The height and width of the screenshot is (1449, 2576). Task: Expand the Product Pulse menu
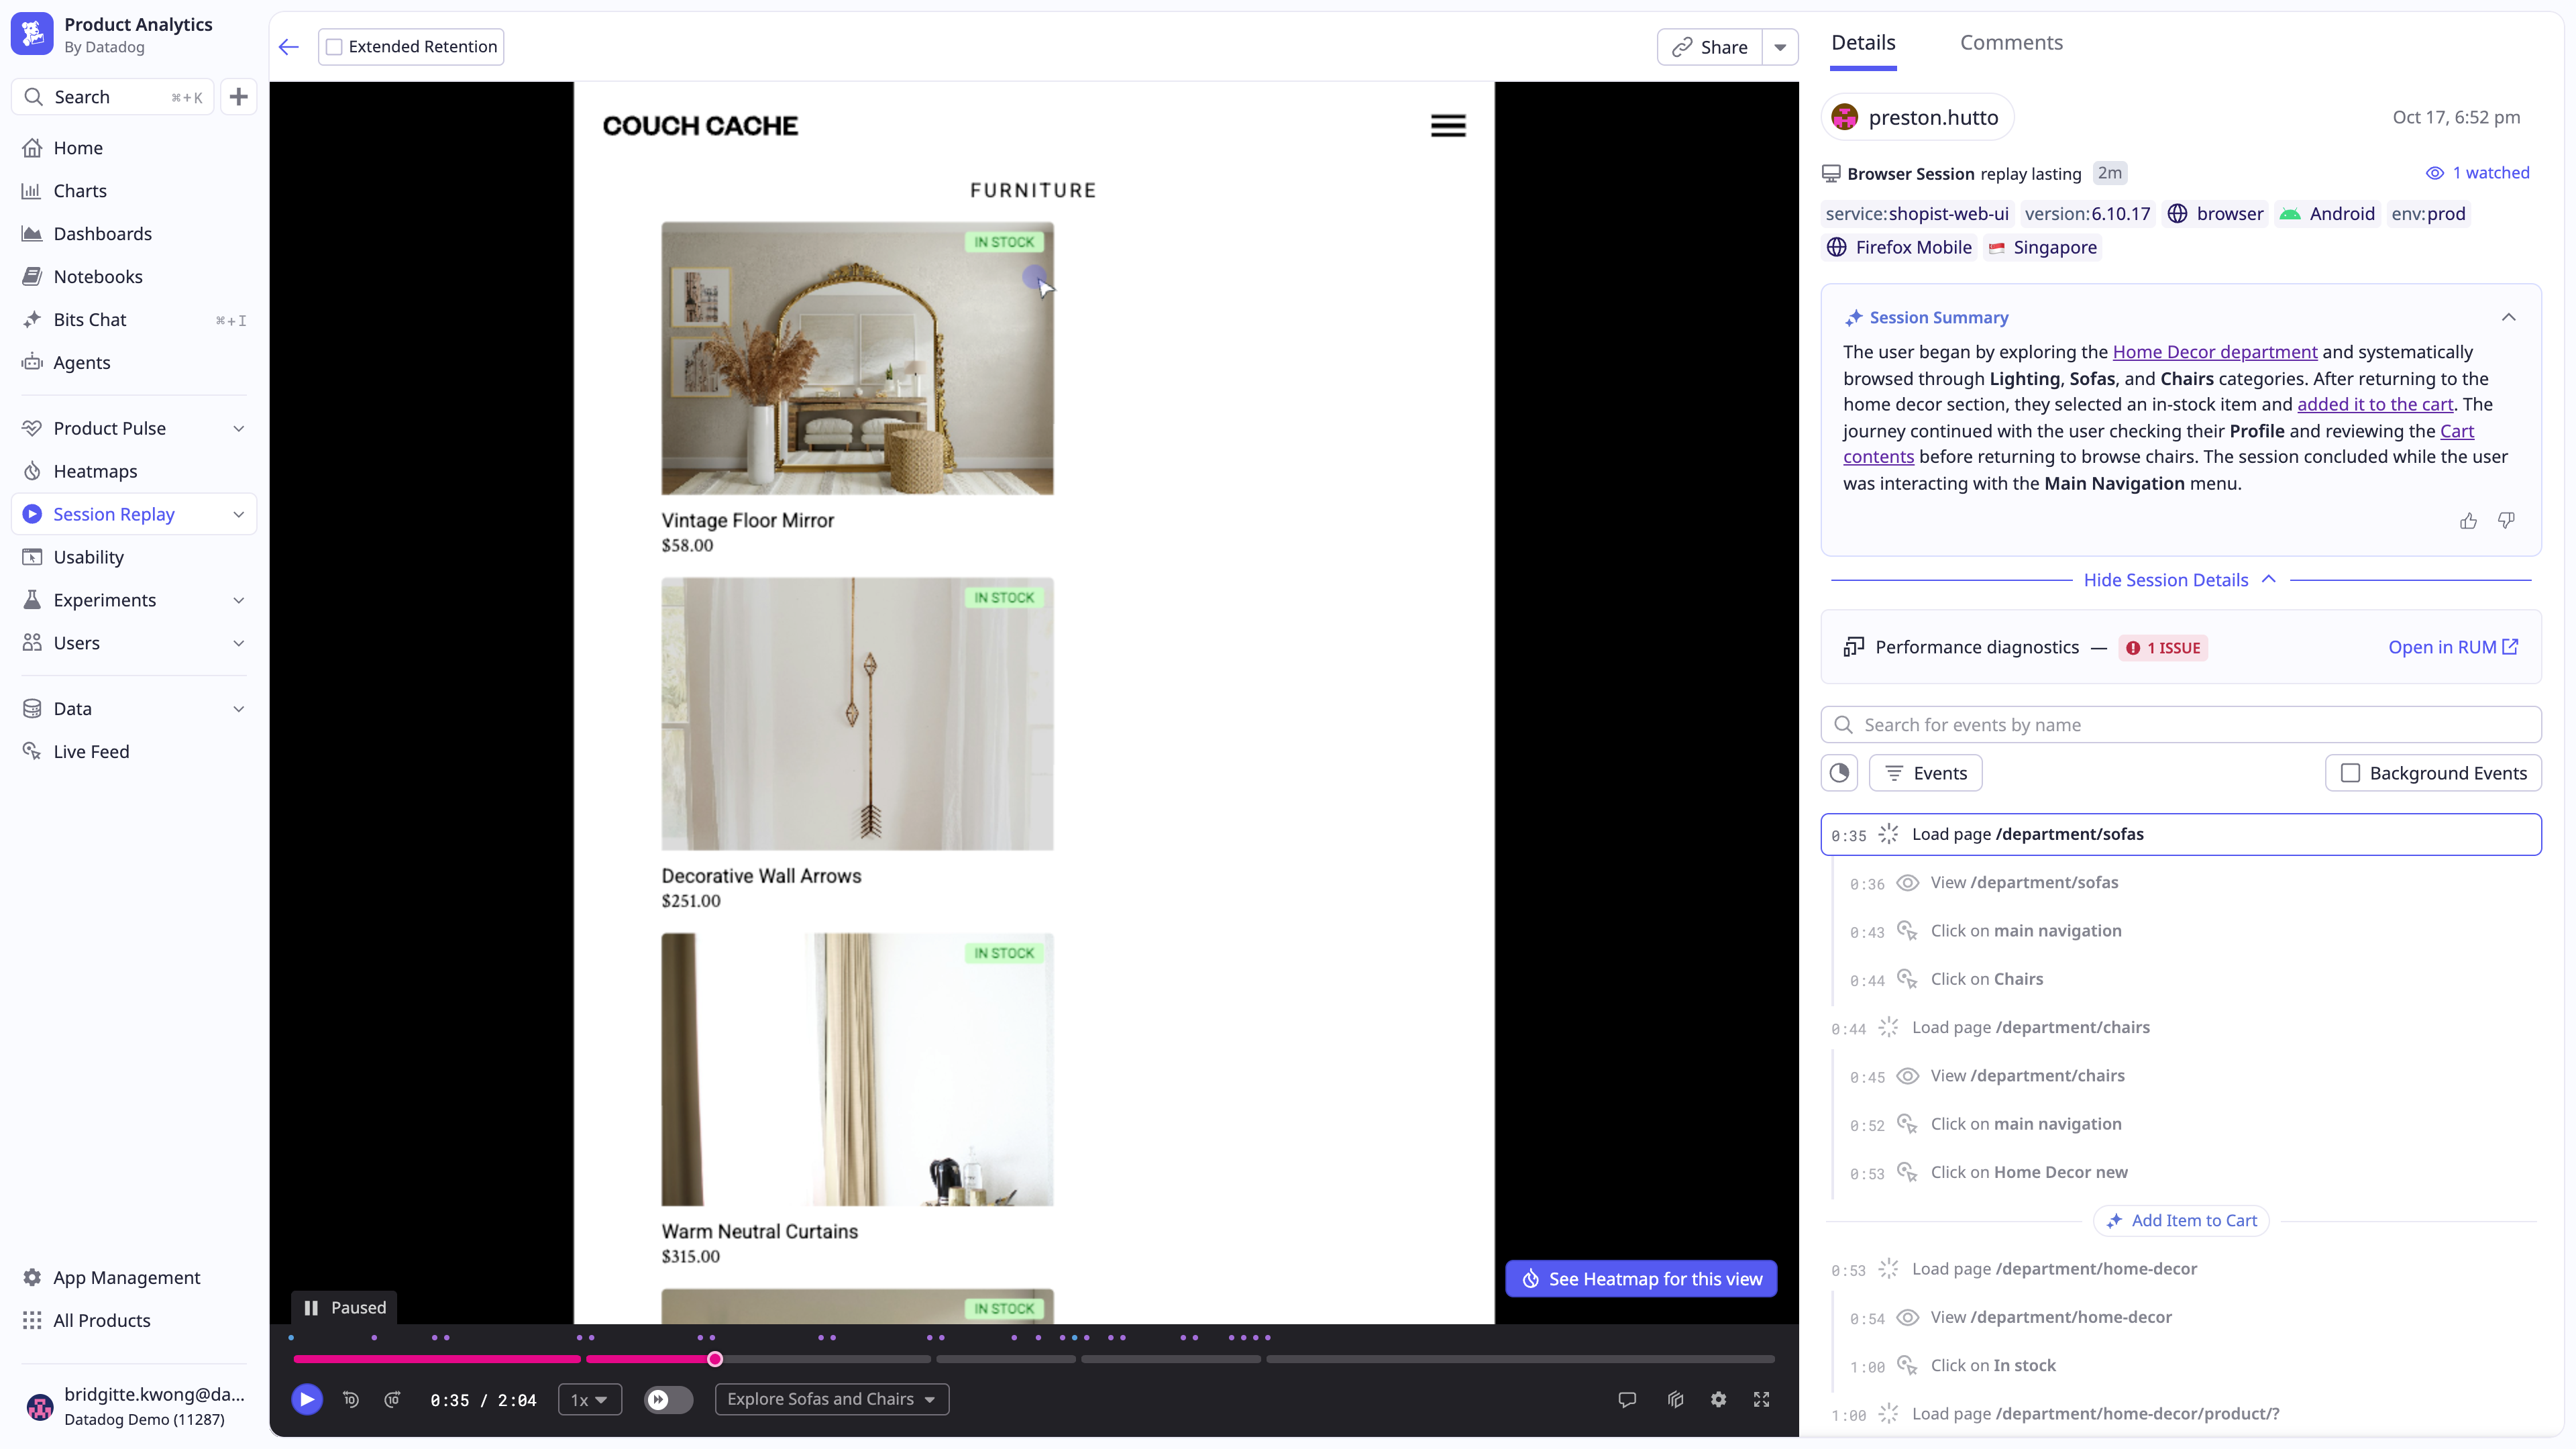click(x=238, y=428)
